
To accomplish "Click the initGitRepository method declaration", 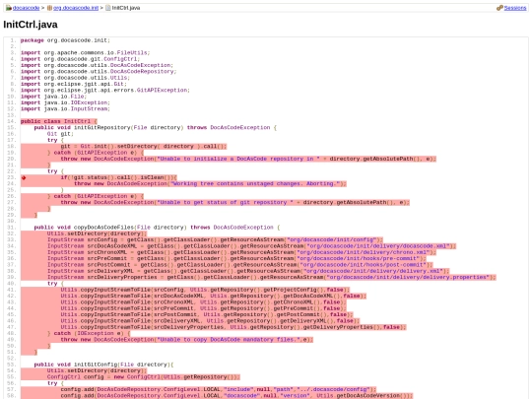I will (156, 127).
